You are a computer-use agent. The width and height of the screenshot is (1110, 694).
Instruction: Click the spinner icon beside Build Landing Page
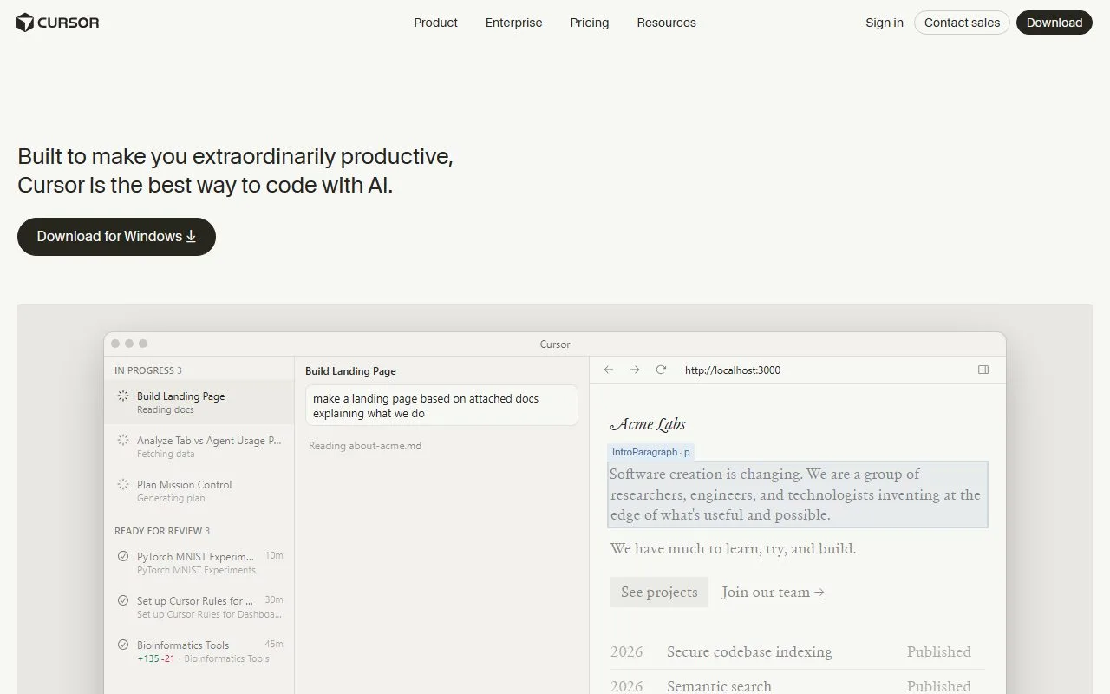pos(122,396)
